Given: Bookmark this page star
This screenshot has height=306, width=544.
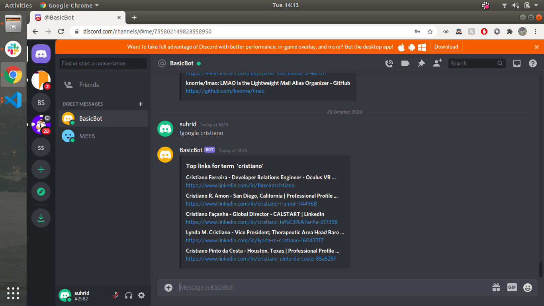Looking at the screenshot, I should (x=430, y=31).
